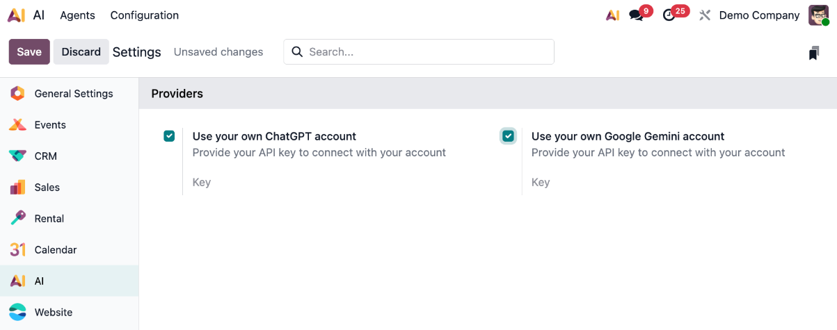837x330 pixels.
Task: Switch to Demo Company selector
Action: point(759,15)
